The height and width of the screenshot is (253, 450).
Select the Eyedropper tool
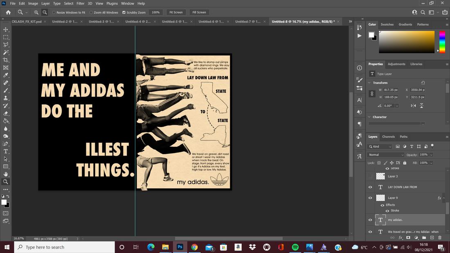[6, 75]
